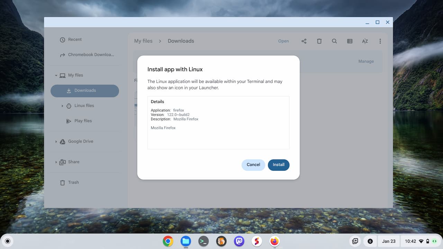Click the screen capture tray icon
This screenshot has width=443, height=249.
[x=355, y=241]
